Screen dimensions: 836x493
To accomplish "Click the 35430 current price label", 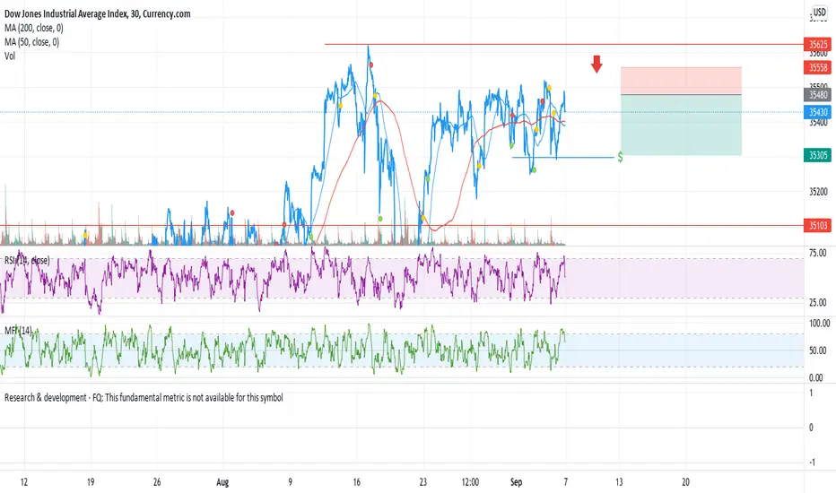I will (818, 112).
